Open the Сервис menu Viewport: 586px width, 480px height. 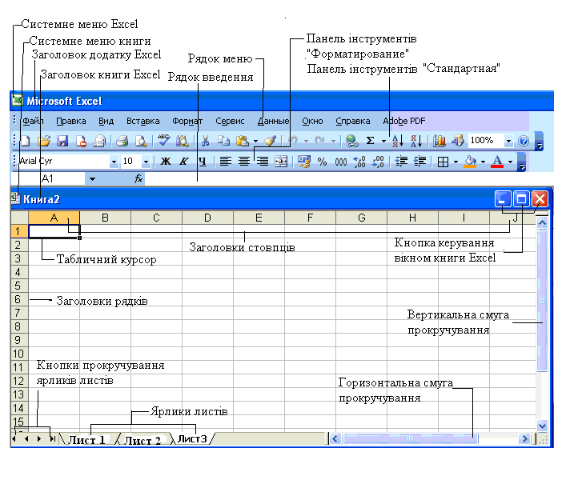[x=230, y=121]
